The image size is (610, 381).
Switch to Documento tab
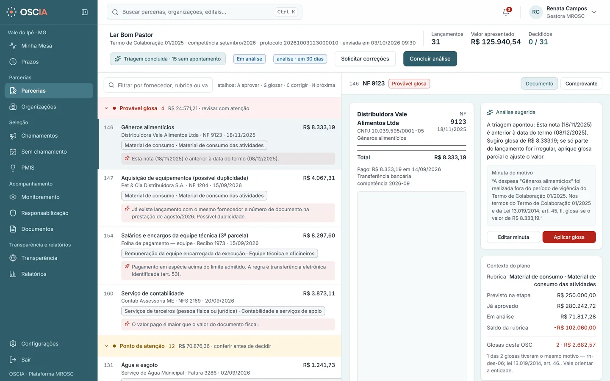[539, 83]
